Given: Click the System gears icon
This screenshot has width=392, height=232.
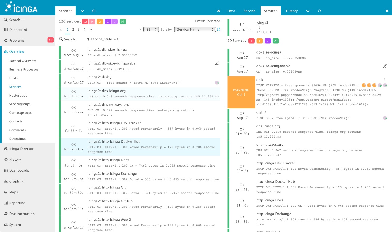Looking at the screenshot, I should pyautogui.click(x=6, y=225).
